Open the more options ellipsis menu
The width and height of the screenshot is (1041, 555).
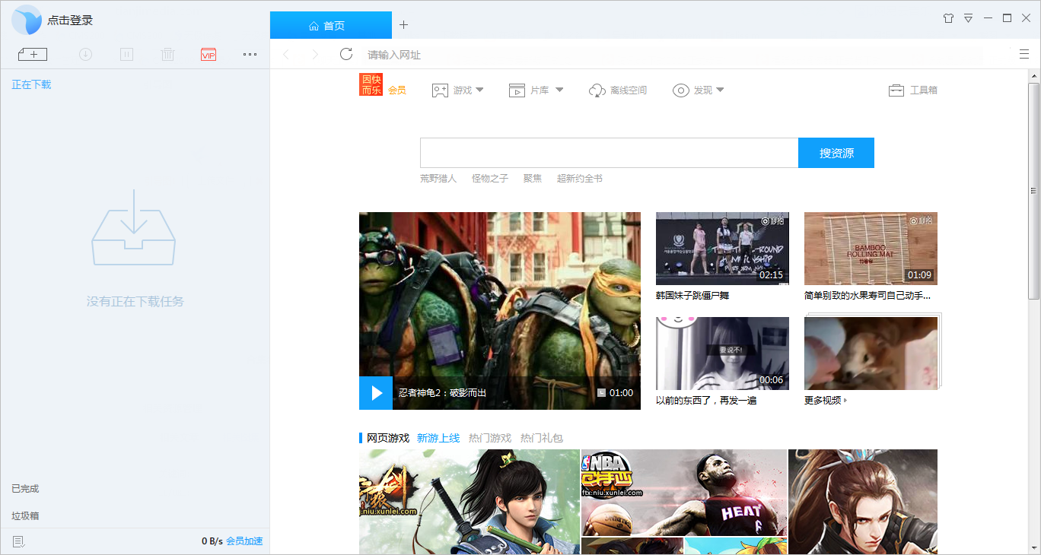tap(250, 54)
